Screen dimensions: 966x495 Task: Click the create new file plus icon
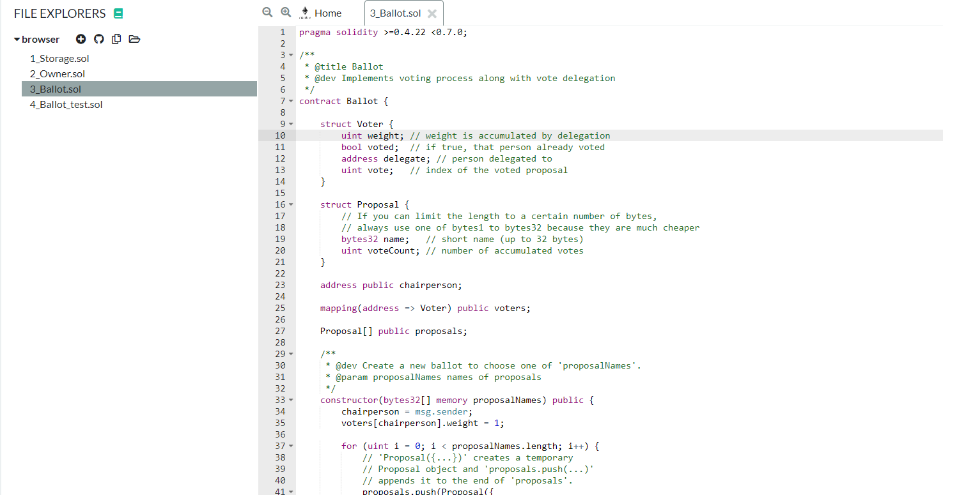coord(81,39)
